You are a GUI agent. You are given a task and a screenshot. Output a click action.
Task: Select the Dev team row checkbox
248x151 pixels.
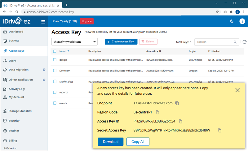tap(55, 71)
